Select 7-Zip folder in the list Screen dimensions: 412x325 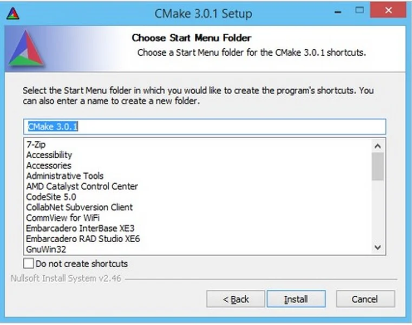[36, 145]
